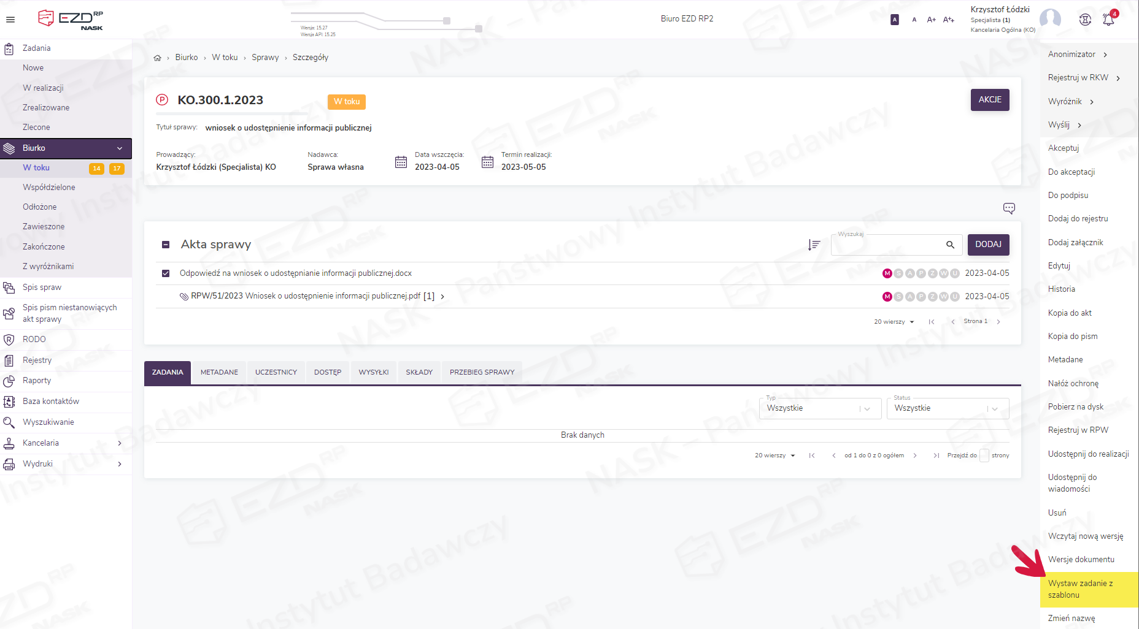Open the Status dropdown filter
1139x629 pixels.
pyautogui.click(x=947, y=408)
